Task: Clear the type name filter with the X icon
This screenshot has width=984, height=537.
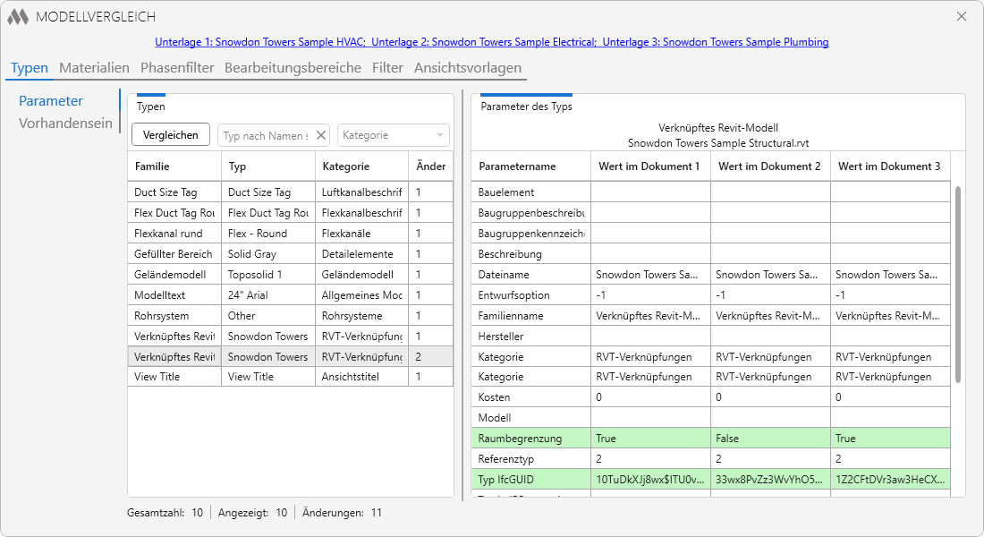Action: (x=320, y=135)
